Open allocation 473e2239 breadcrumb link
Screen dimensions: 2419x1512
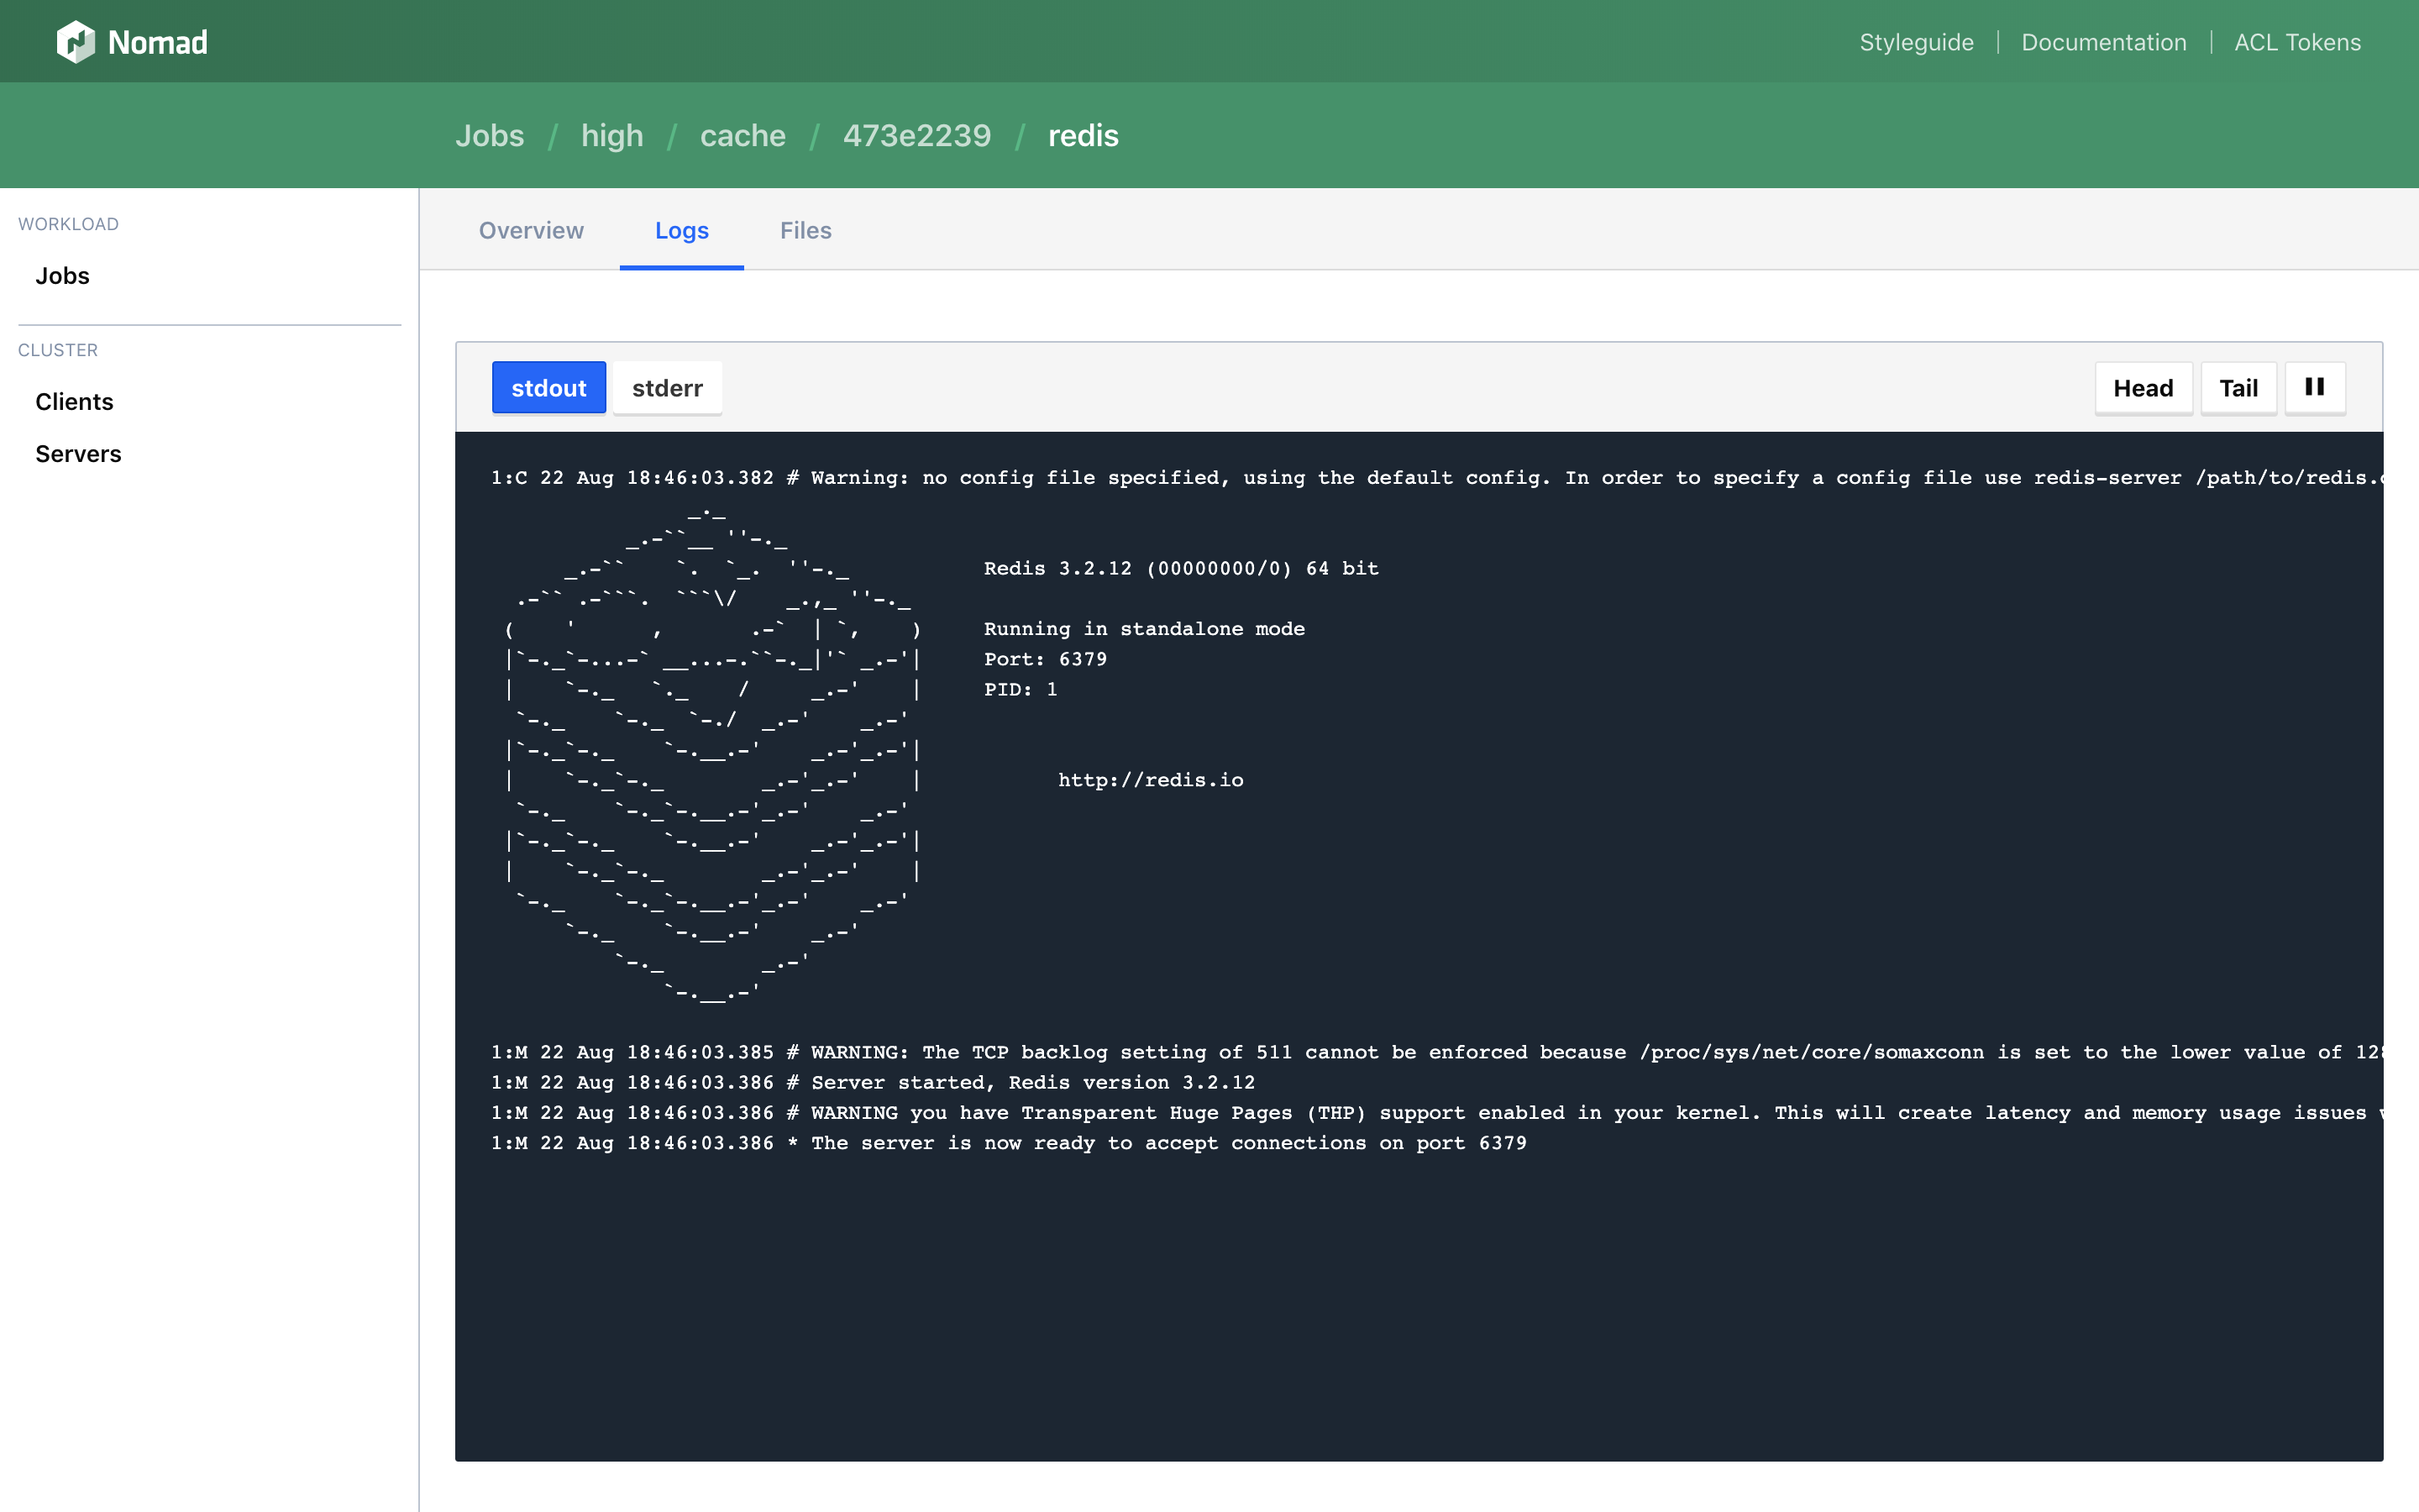[916, 135]
